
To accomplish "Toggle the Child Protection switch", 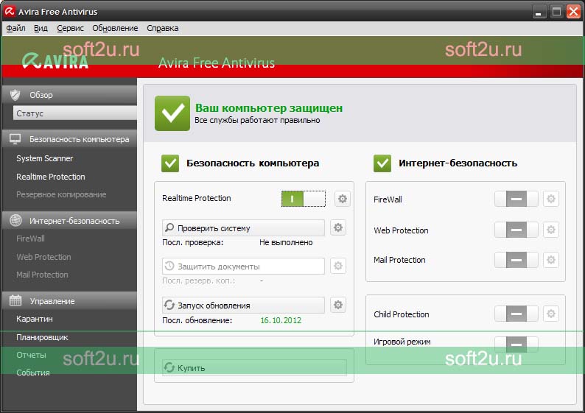I will point(516,314).
